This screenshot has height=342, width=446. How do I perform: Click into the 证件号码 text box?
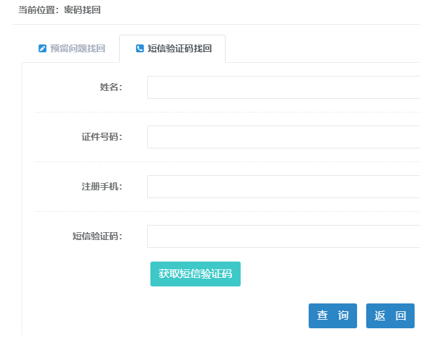click(283, 137)
